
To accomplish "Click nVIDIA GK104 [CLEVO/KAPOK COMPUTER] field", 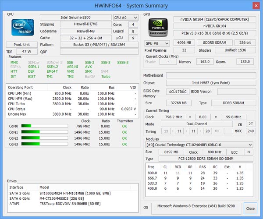I will (x=215, y=19).
